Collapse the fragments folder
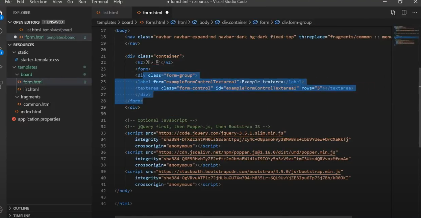This screenshot has width=421, height=218. coord(17,97)
